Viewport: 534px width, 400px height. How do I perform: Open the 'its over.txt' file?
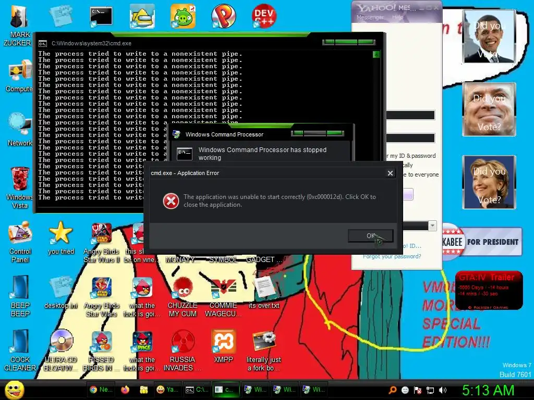coord(264,293)
